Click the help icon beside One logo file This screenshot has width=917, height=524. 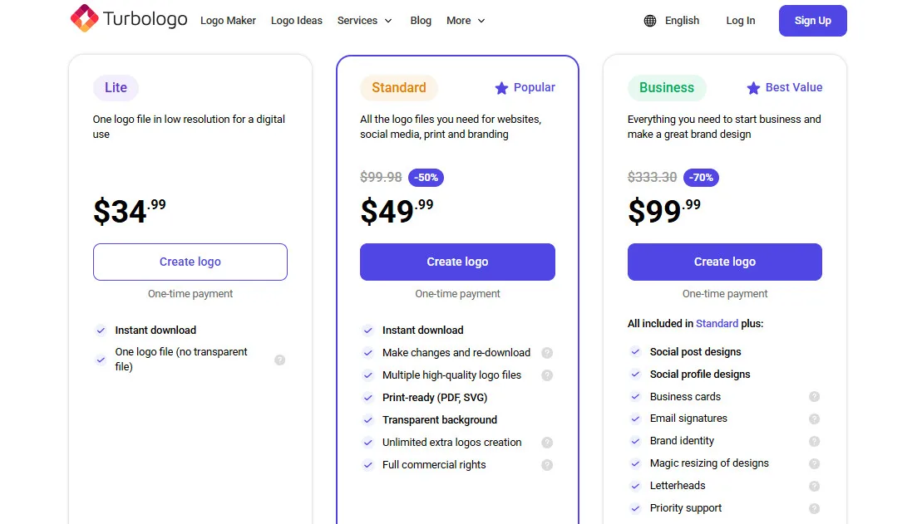click(280, 360)
